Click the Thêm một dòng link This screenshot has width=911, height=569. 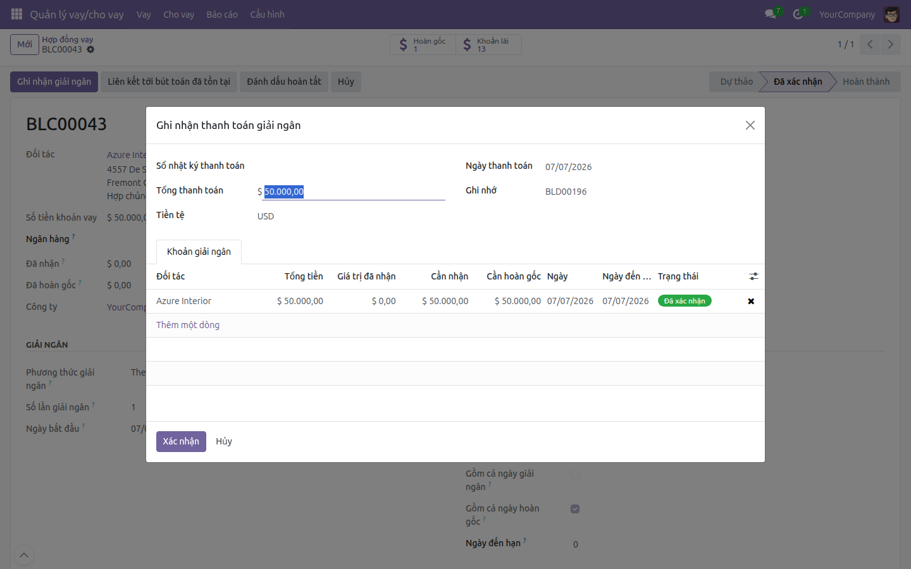pyautogui.click(x=188, y=325)
